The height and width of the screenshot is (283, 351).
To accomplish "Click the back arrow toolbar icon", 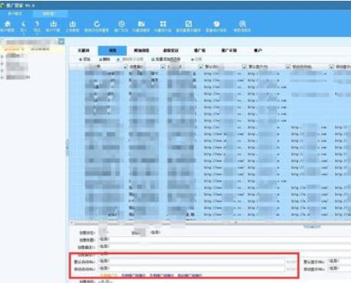I will click(x=23, y=24).
